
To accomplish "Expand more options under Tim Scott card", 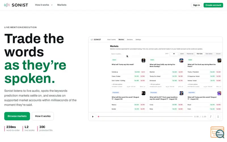I will coord(192,84).
